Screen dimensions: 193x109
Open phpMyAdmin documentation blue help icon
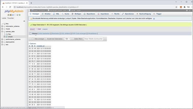(x=13, y=15)
